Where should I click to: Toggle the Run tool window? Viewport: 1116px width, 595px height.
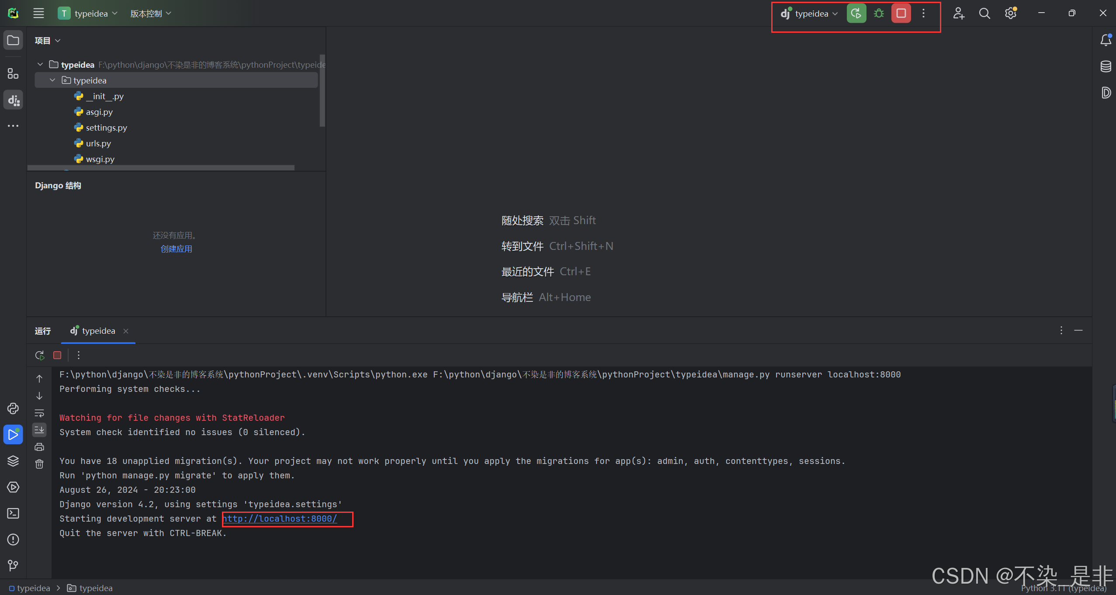pyautogui.click(x=13, y=435)
